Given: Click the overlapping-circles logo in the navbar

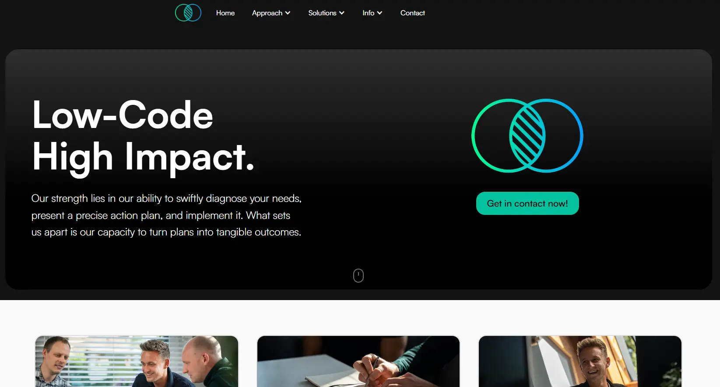Looking at the screenshot, I should point(188,13).
